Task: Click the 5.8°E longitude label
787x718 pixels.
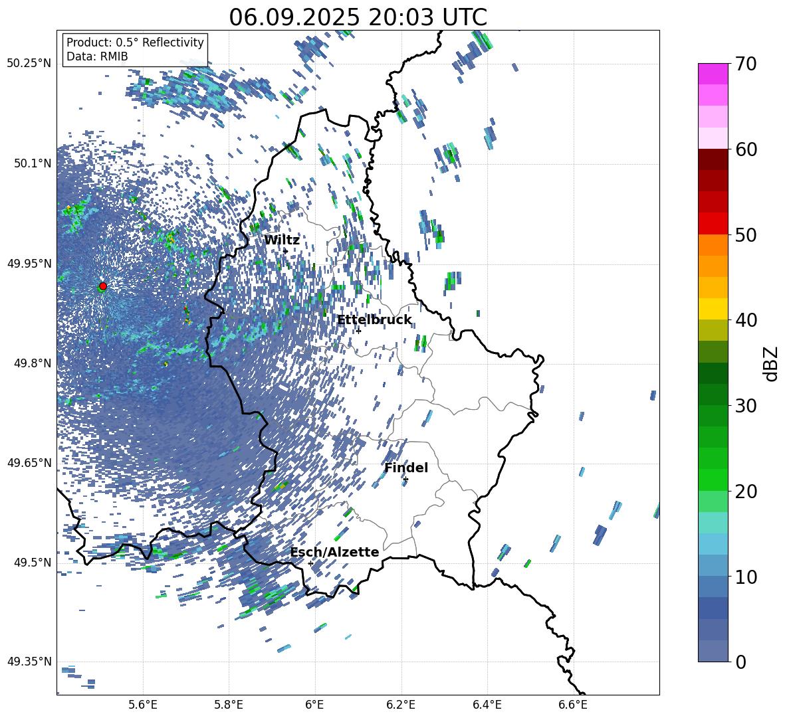Action: click(229, 705)
